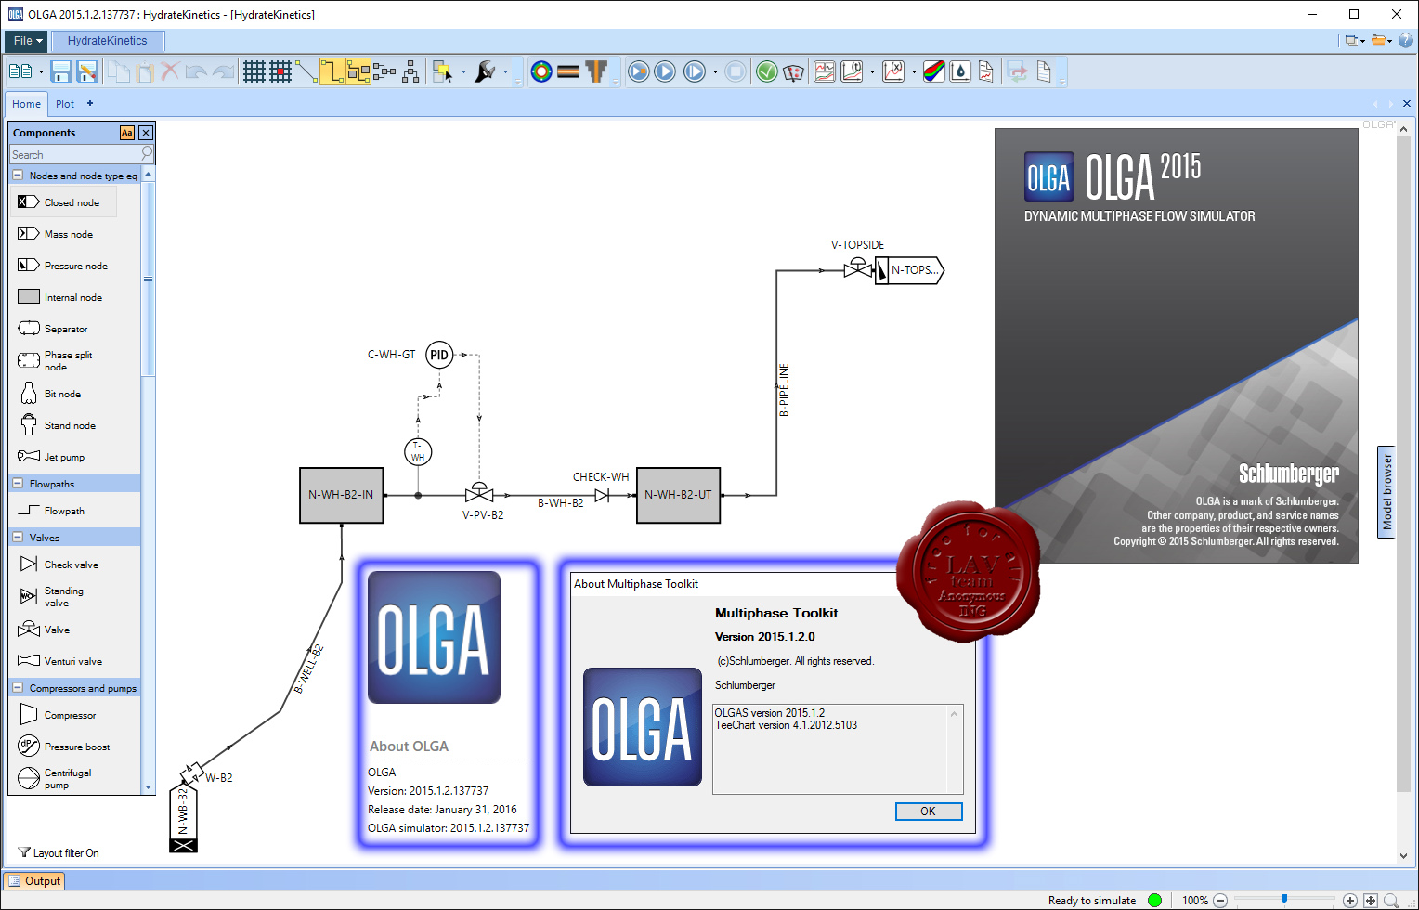Select the straight diagonal connection line tool

306,71
